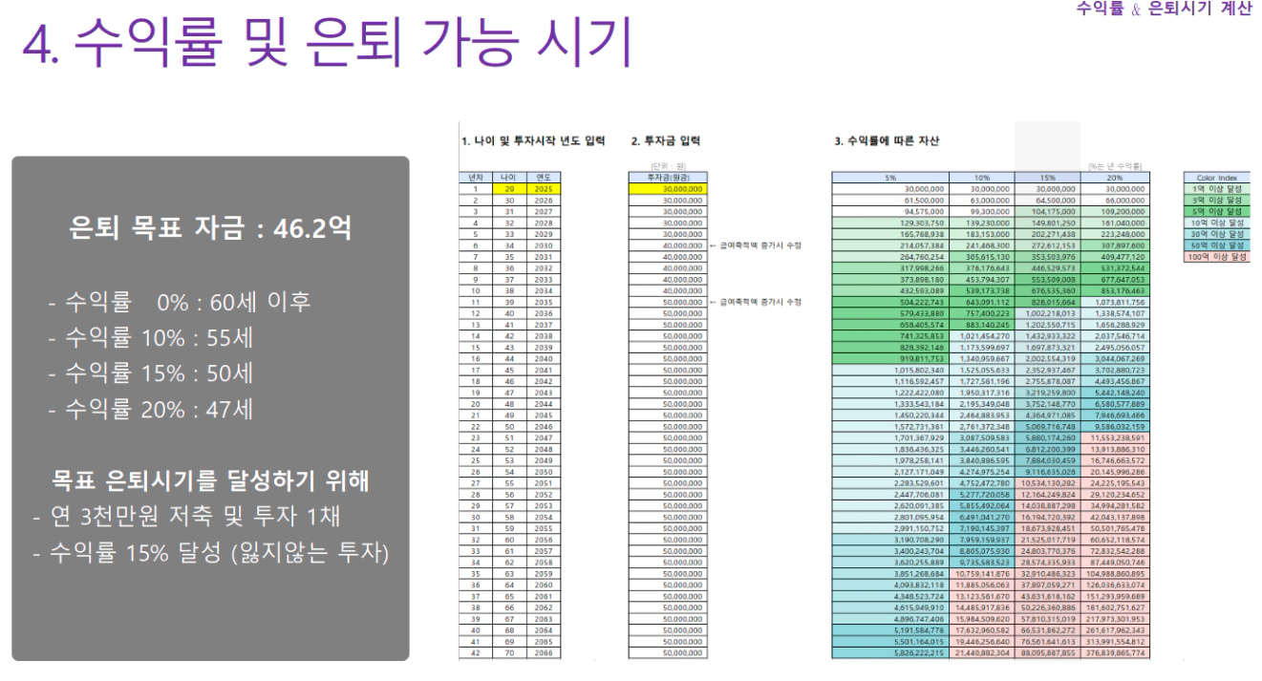Click the '수익률 10% : 55세' line

click(151, 338)
